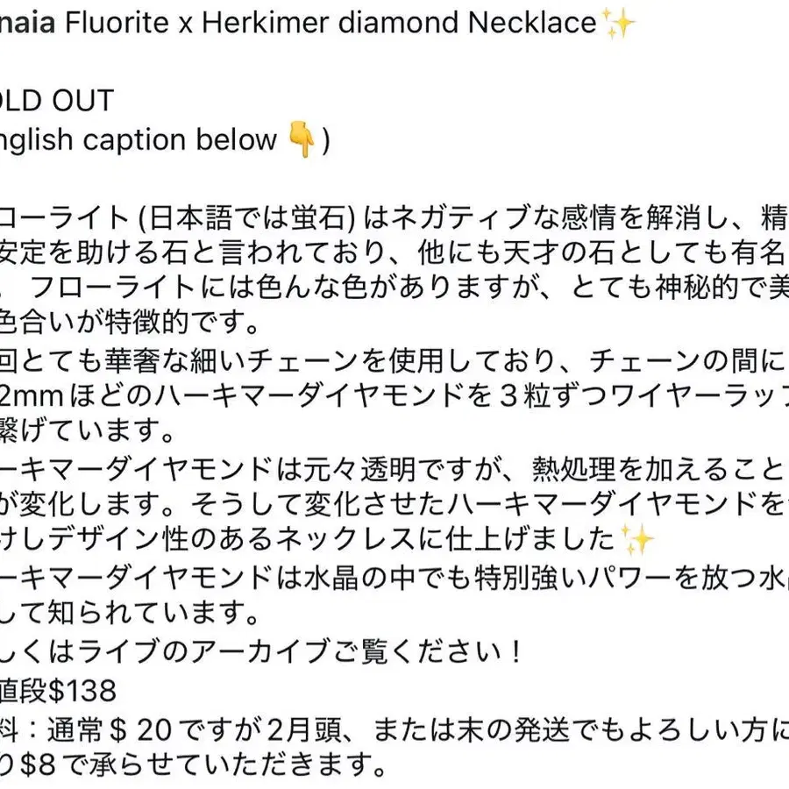Click the line mentioning 熱処理を加える
The image size is (789, 789).
click(394, 469)
